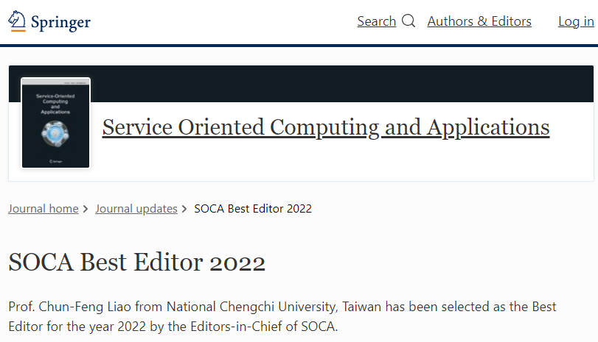Click the chevron after Journal home
The image size is (598, 342).
click(86, 209)
